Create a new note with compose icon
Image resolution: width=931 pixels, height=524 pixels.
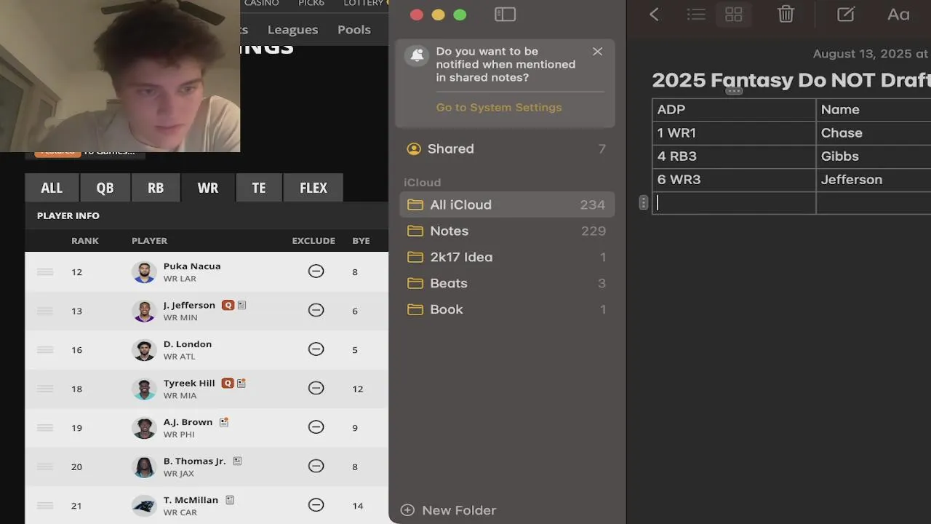845,15
